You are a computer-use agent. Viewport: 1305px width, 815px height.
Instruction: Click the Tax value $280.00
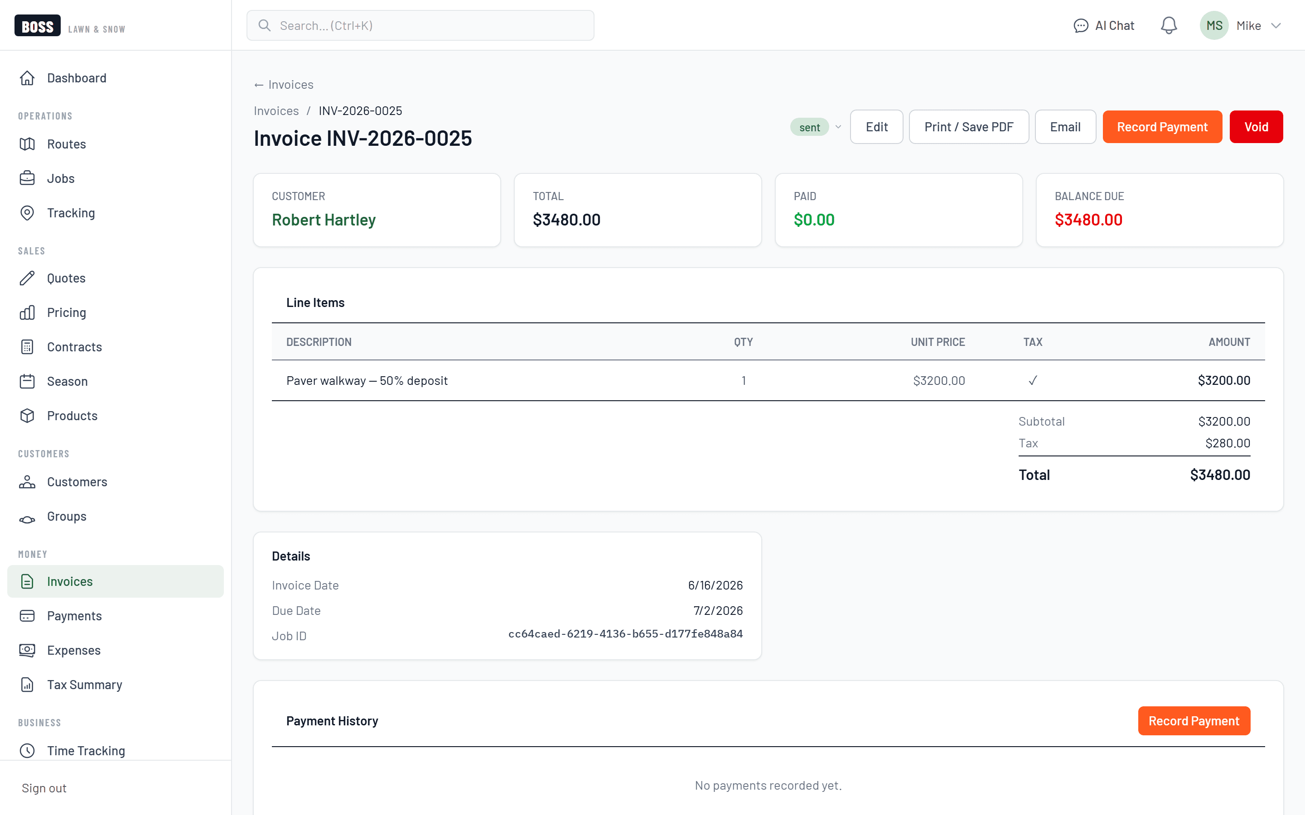[1228, 443]
